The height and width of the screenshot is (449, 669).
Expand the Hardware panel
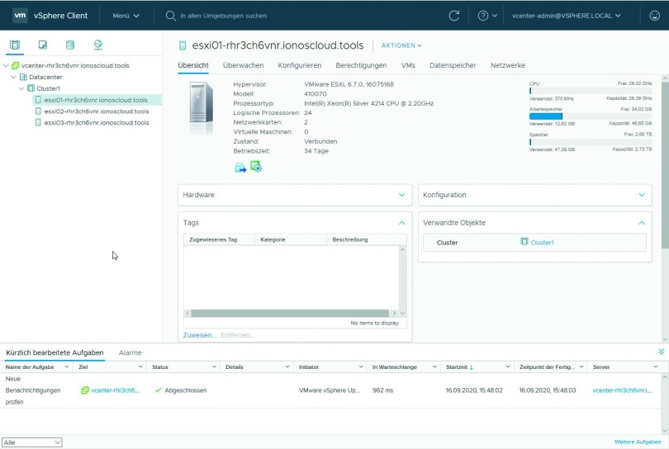pos(401,195)
